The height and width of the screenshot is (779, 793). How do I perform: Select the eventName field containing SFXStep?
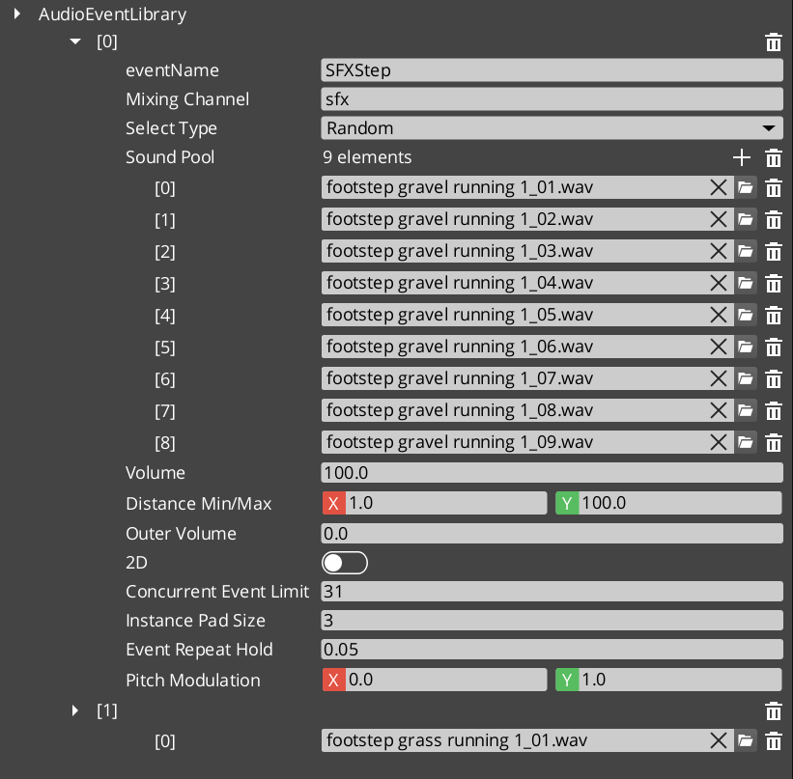(552, 70)
